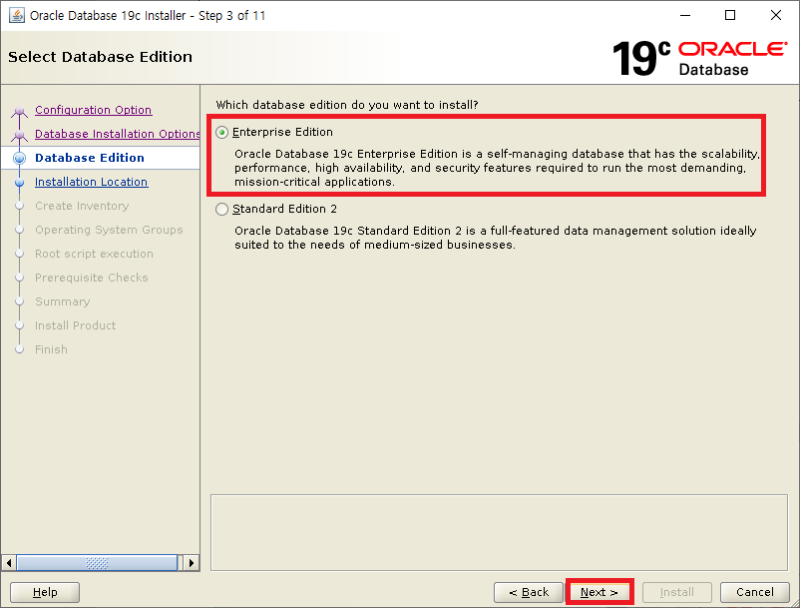800x608 pixels.
Task: Select the Database Edition step in sidebar
Action: [x=90, y=158]
